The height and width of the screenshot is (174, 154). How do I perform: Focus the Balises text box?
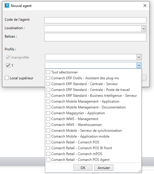[95, 37]
